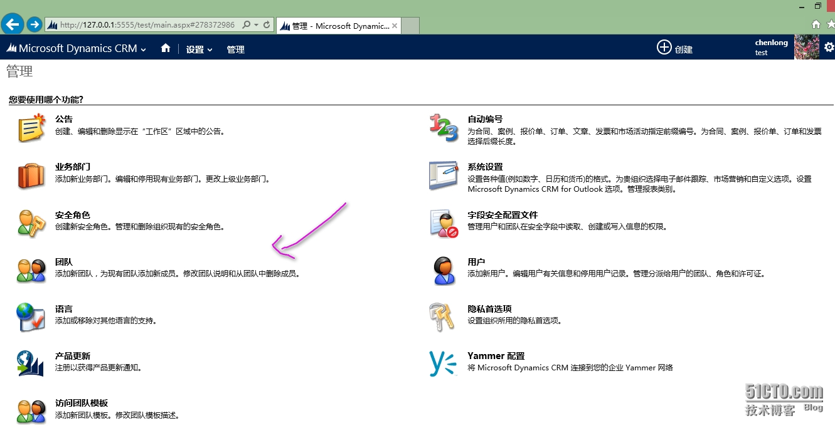Refresh the page with reload icon
The image size is (835, 428).
tap(267, 25)
